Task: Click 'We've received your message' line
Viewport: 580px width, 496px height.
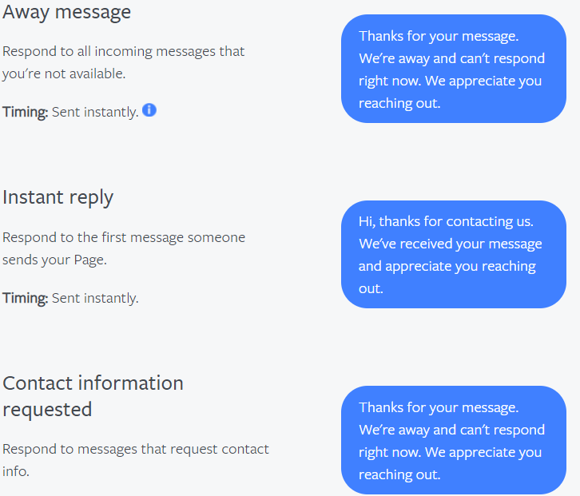Action: 450,244
